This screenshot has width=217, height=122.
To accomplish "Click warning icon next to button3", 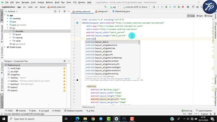I will pyautogui.click(x=64, y=90).
